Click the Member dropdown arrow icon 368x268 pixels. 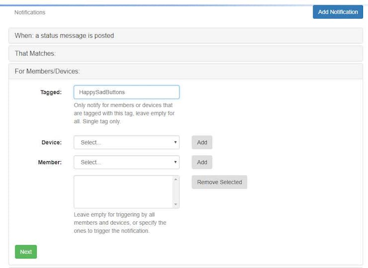(x=176, y=162)
